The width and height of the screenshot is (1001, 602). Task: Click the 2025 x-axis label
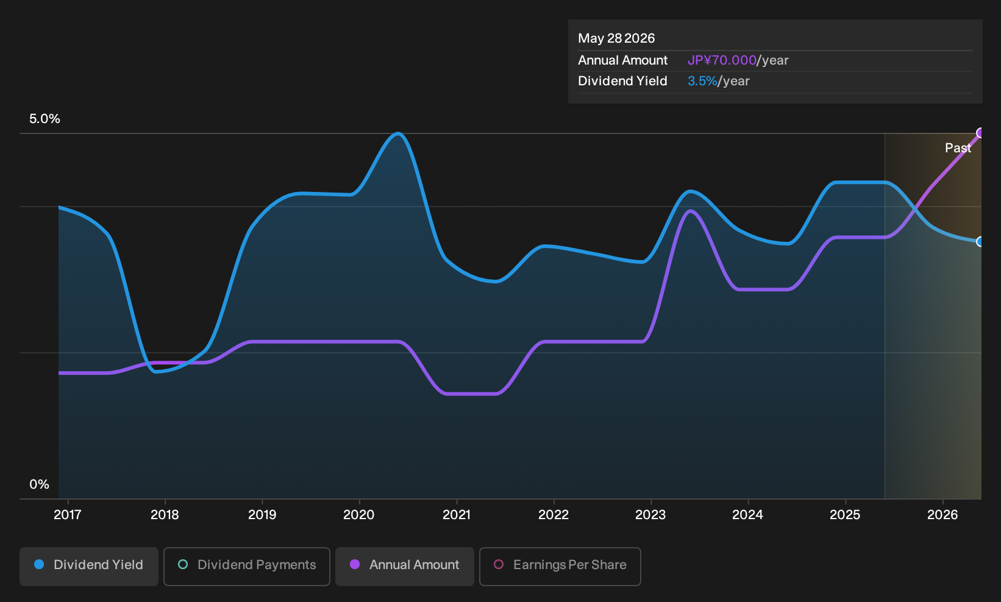pyautogui.click(x=845, y=515)
